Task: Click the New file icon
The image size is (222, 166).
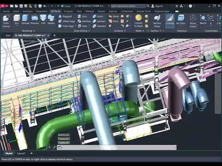Action: coord(12,6)
